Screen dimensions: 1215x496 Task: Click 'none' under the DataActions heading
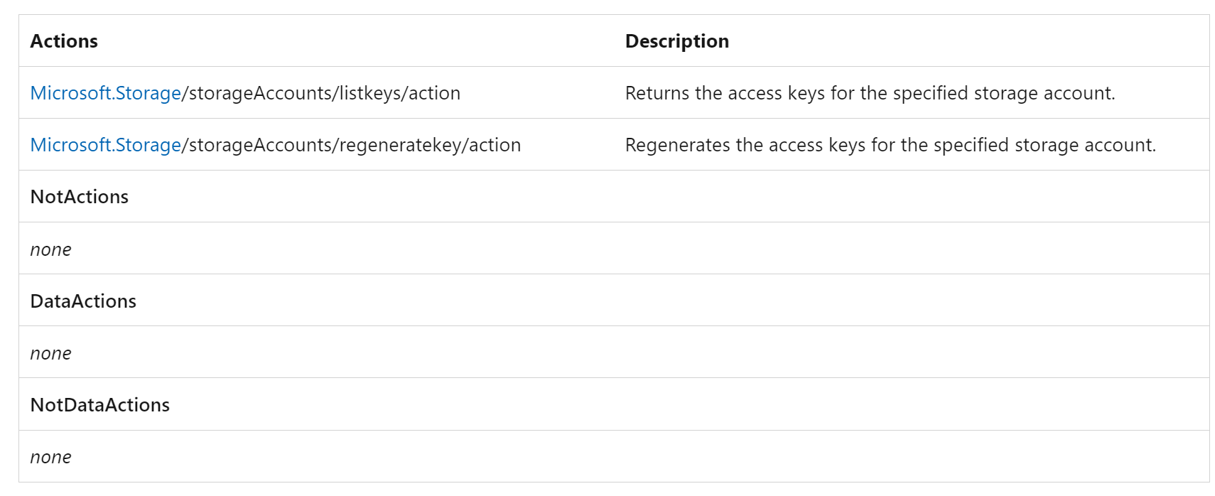point(50,353)
